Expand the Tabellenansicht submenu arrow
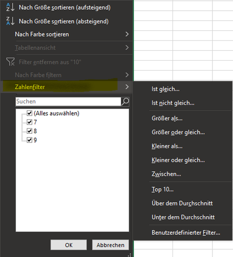 [127, 47]
